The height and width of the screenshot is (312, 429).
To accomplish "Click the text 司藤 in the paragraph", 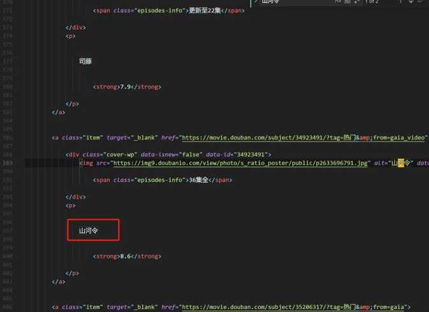I will (85, 61).
